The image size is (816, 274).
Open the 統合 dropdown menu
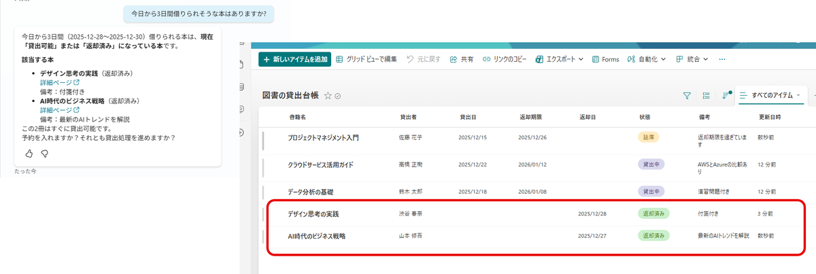point(693,59)
